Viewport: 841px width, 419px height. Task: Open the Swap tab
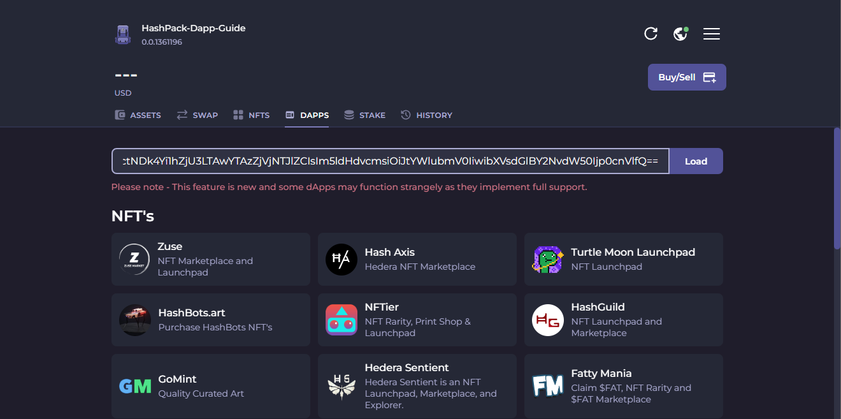(x=198, y=115)
